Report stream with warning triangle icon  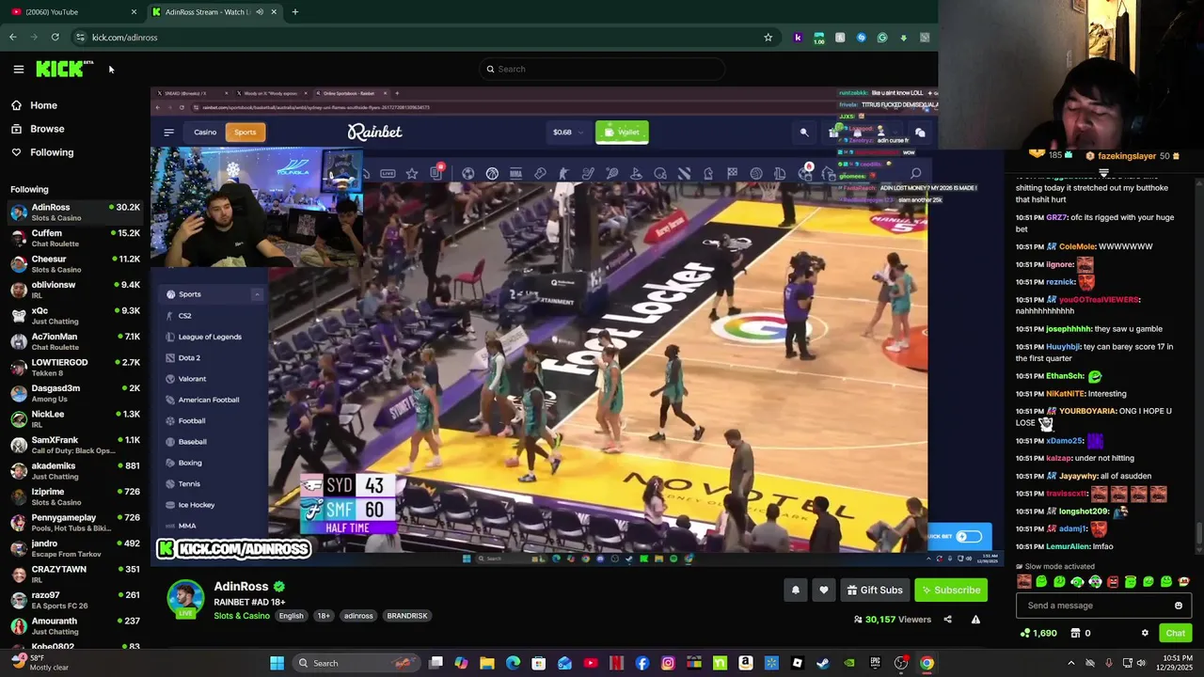pyautogui.click(x=975, y=620)
